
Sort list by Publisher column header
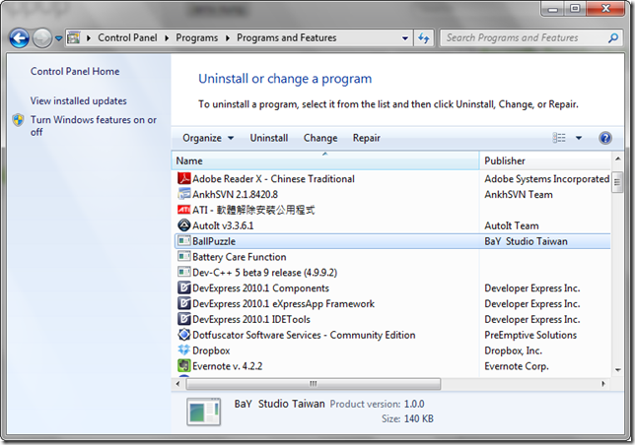pyautogui.click(x=545, y=160)
